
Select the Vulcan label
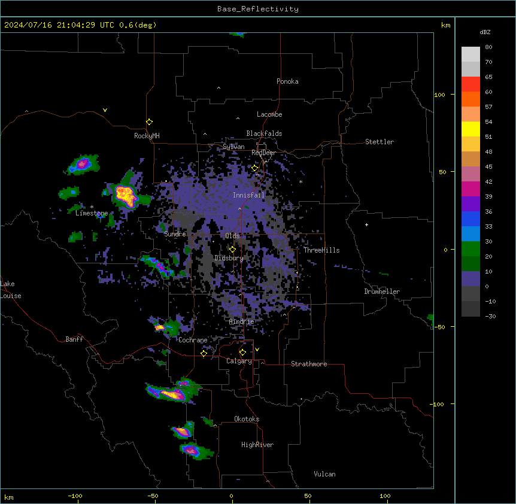[x=324, y=474]
